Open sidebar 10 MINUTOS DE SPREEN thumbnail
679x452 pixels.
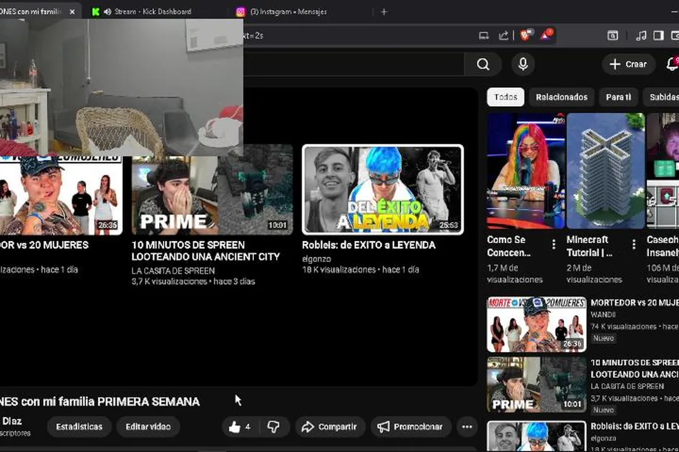coord(536,385)
